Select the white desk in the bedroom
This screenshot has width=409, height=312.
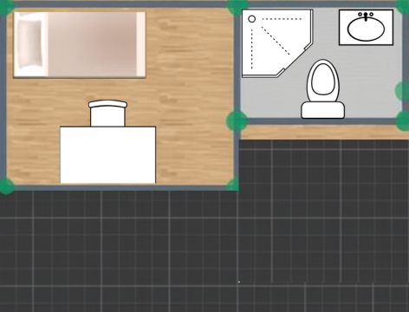107,155
